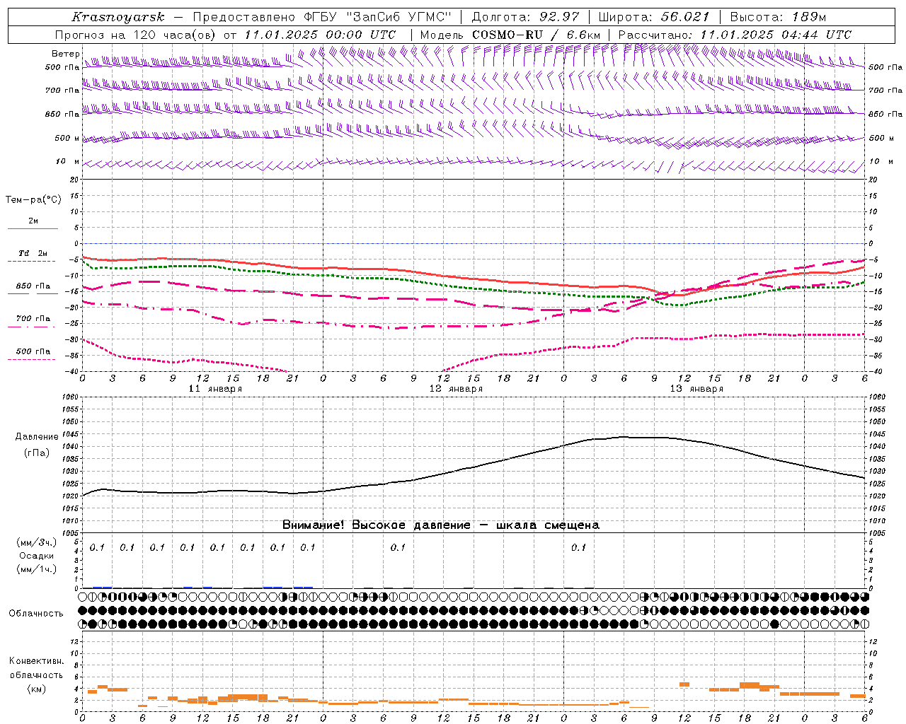This screenshot has width=906, height=724.
Task: Click the 'Ветер' wind section label
Action: (65, 54)
